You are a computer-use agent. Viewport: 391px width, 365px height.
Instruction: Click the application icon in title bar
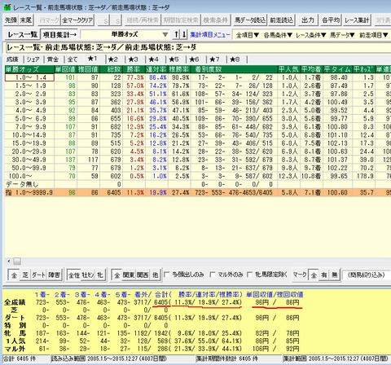[x=7, y=7]
